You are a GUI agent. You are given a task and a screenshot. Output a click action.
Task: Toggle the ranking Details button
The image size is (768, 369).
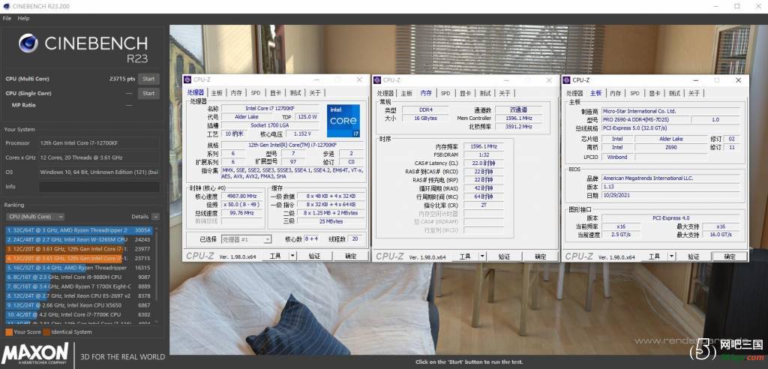tap(154, 217)
